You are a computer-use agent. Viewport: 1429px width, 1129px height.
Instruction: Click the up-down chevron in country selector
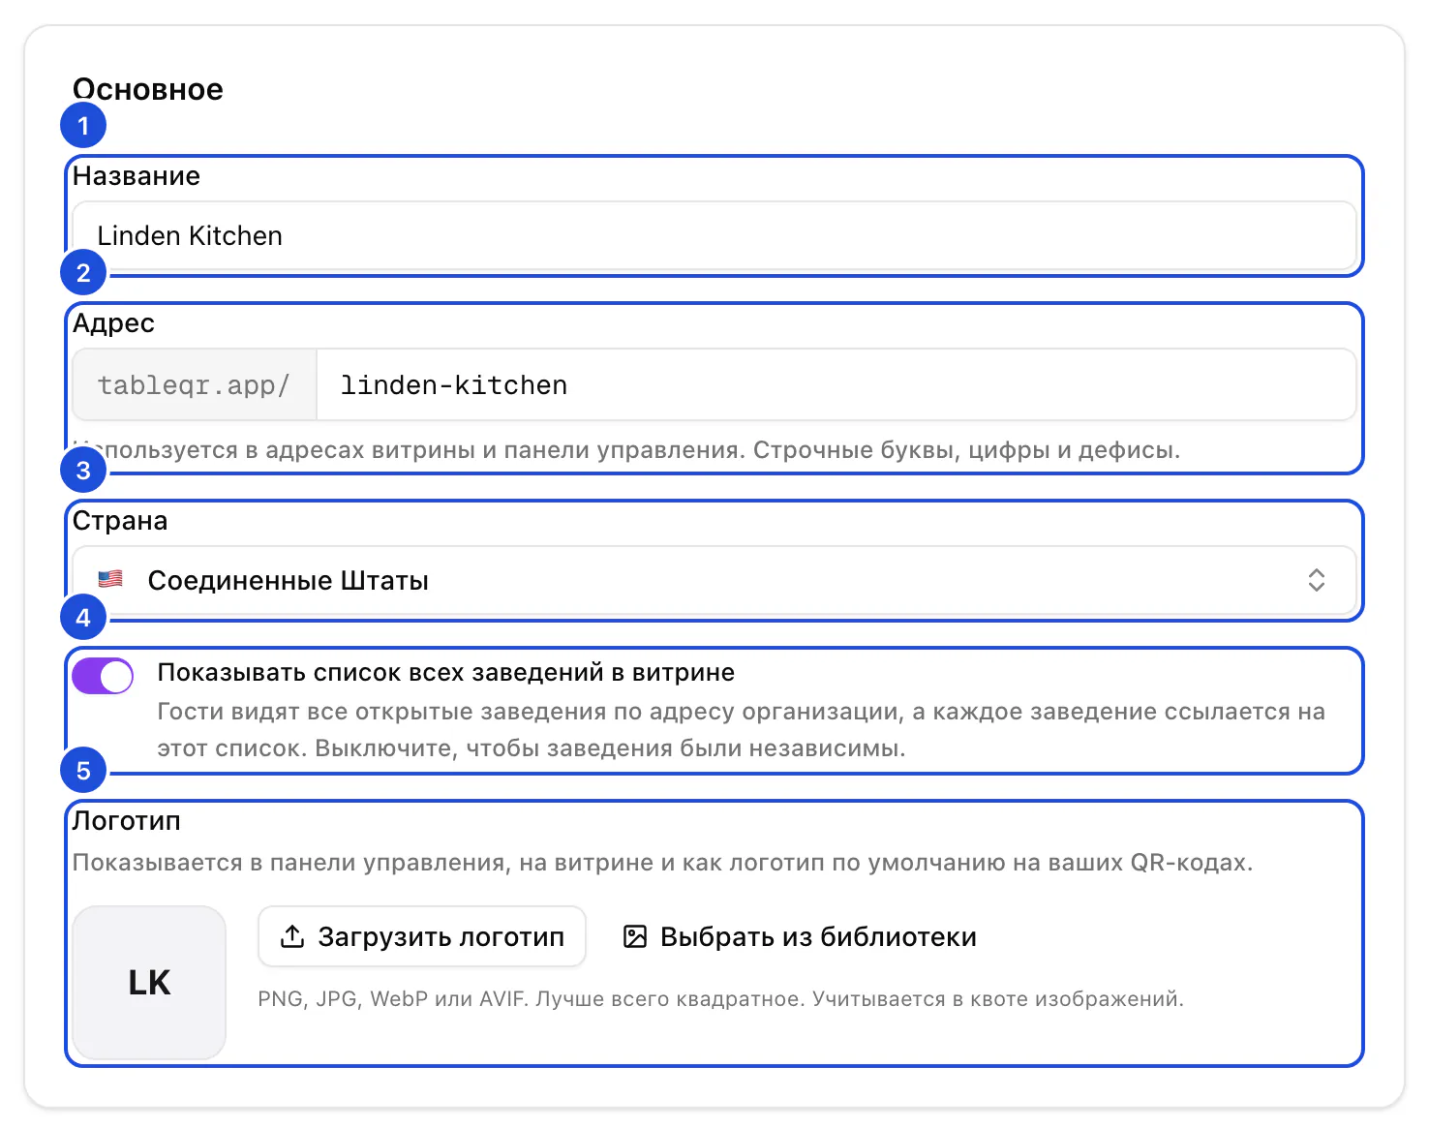1317,581
